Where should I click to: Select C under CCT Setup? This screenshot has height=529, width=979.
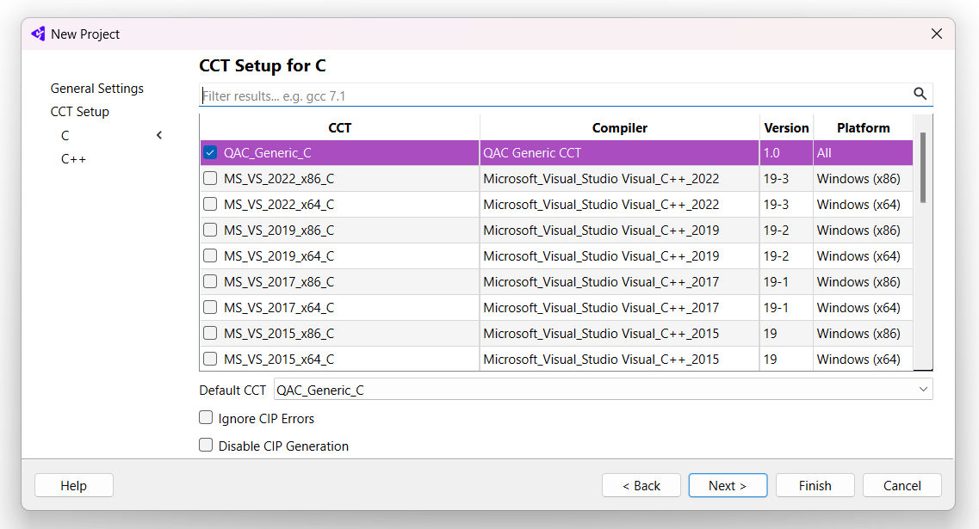click(65, 135)
